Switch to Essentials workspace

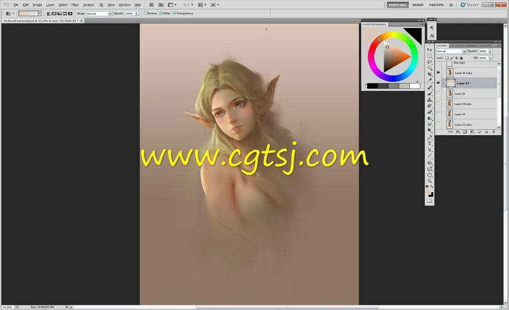click(x=398, y=5)
